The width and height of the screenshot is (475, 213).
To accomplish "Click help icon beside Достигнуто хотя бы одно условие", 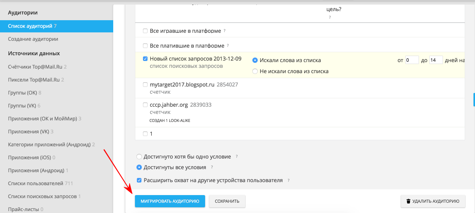I will coord(236,157).
